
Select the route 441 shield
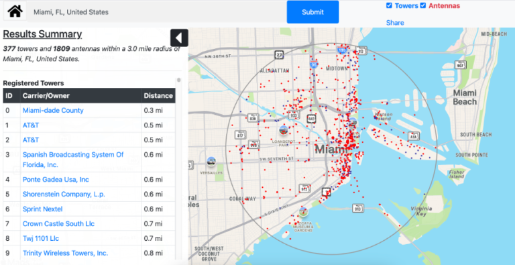[311, 119]
